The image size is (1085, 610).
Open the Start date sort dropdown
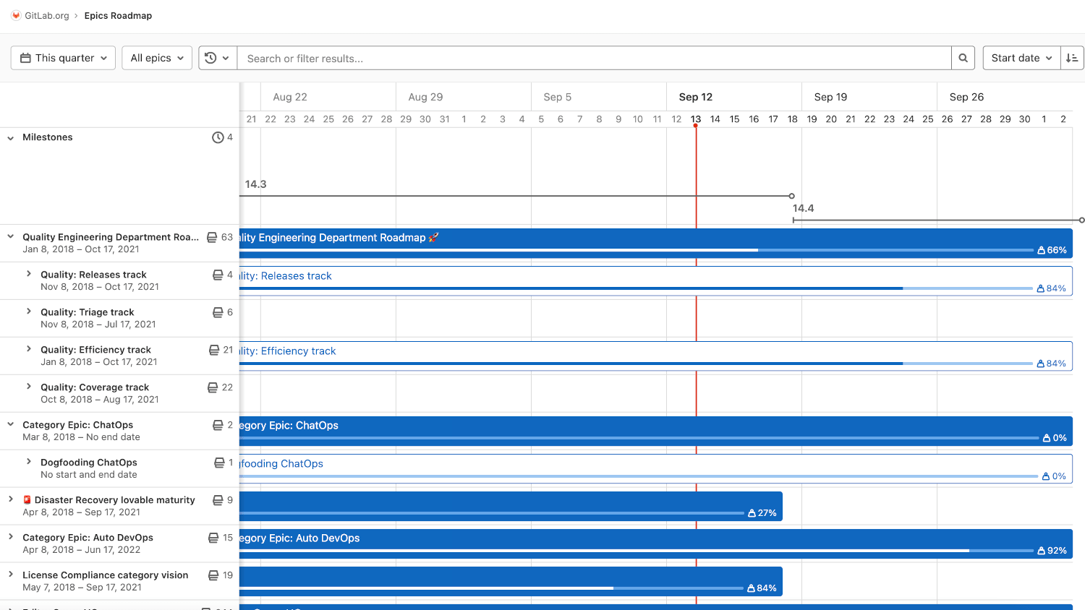(1021, 58)
